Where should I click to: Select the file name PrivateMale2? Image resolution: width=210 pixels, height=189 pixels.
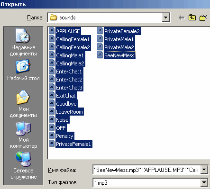(x=119, y=47)
